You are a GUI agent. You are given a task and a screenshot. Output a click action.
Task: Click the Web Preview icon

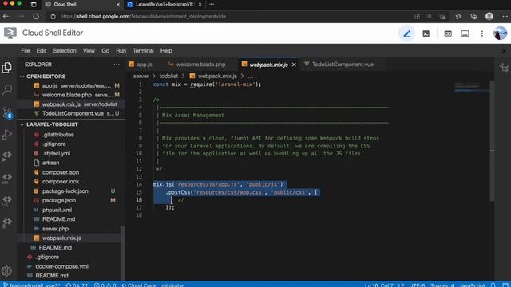(x=448, y=33)
